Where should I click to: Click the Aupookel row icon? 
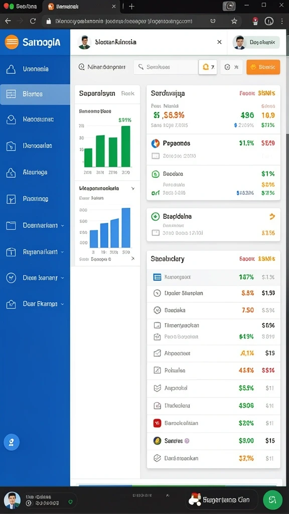[157, 388]
